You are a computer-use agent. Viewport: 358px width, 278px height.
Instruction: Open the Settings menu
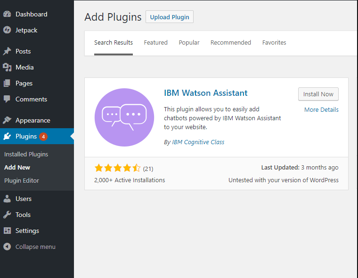point(27,231)
